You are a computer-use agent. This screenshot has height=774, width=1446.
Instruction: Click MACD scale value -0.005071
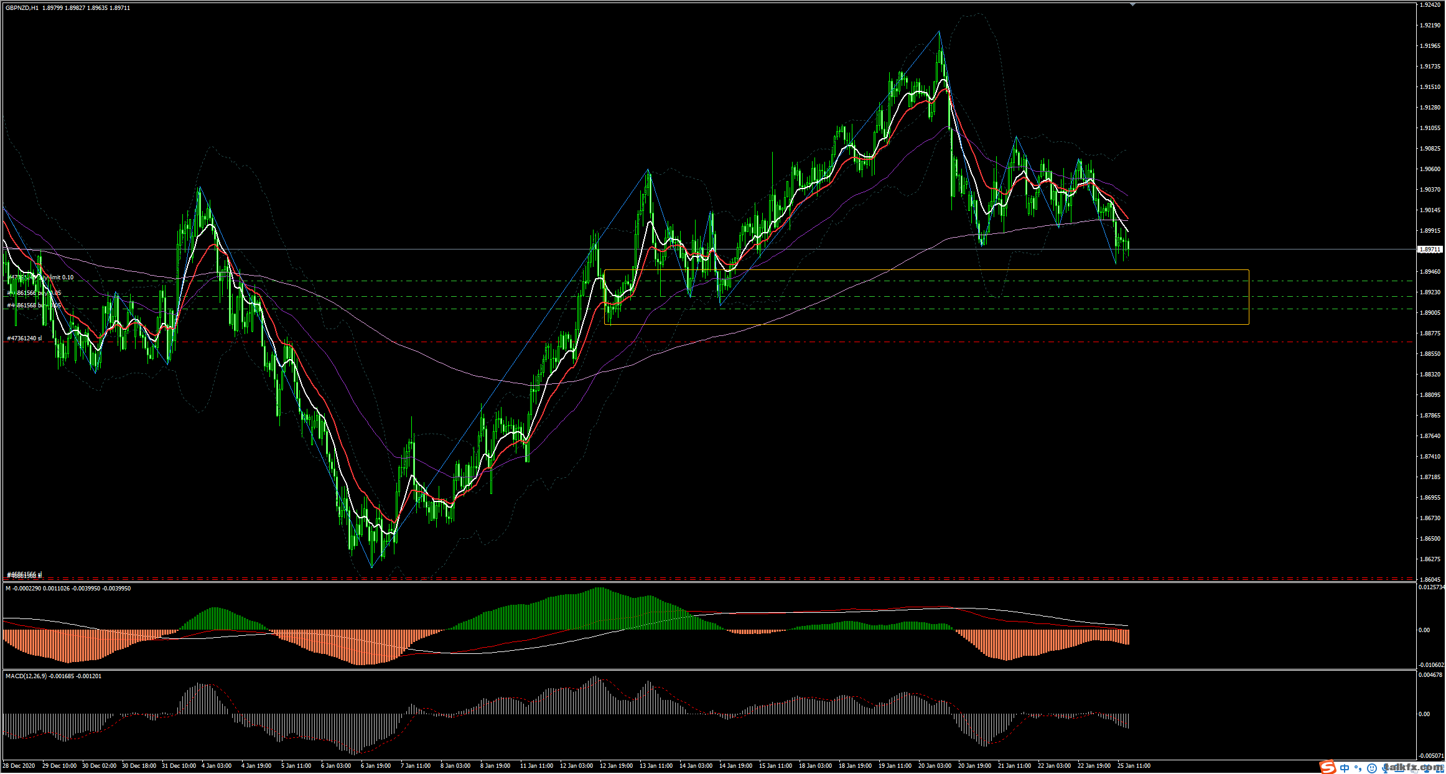tap(1430, 755)
